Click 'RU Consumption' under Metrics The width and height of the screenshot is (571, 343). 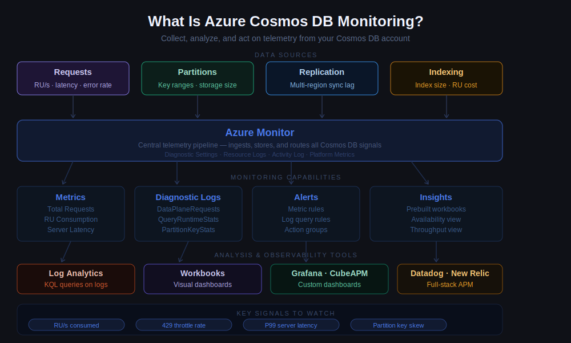71,220
